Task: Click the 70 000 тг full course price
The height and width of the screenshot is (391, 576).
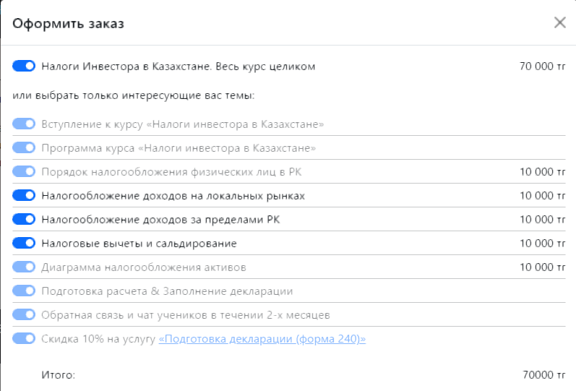Action: click(541, 66)
